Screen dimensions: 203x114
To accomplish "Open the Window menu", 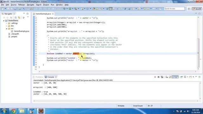I will [x=59, y=5].
